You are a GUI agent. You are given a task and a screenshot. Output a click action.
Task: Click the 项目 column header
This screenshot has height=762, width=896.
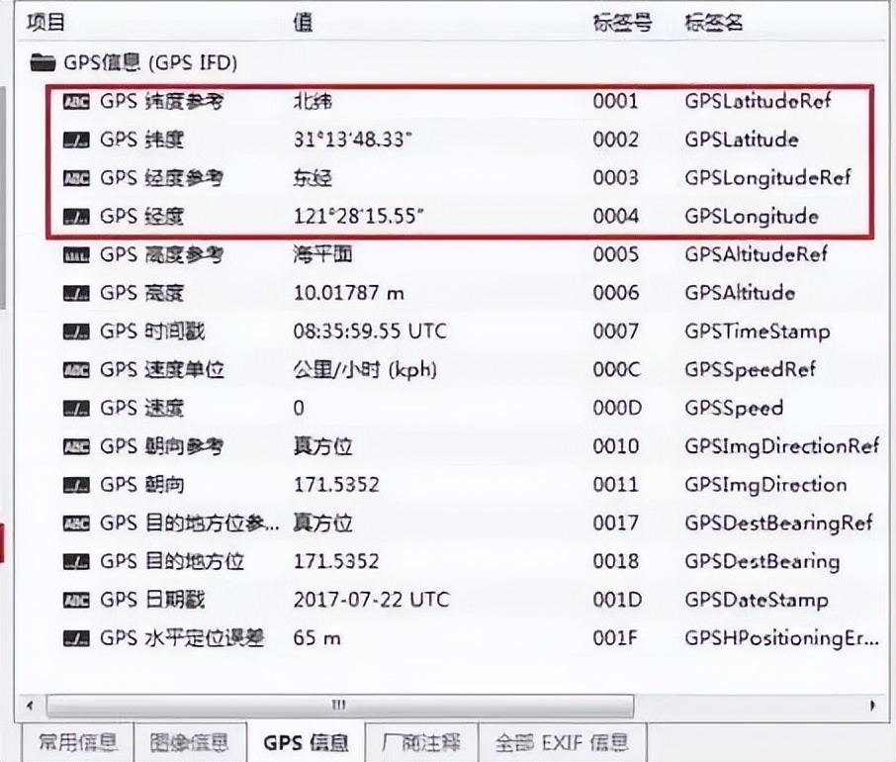[45, 21]
